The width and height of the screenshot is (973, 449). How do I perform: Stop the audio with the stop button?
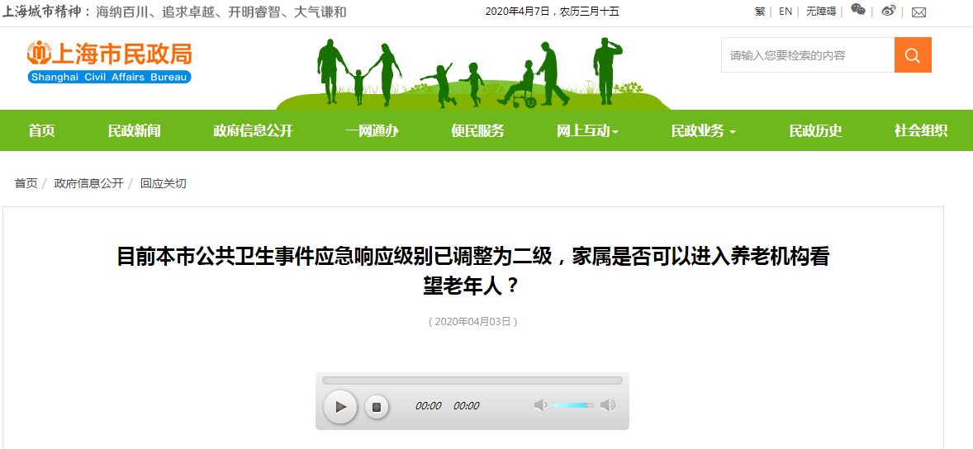pos(376,407)
